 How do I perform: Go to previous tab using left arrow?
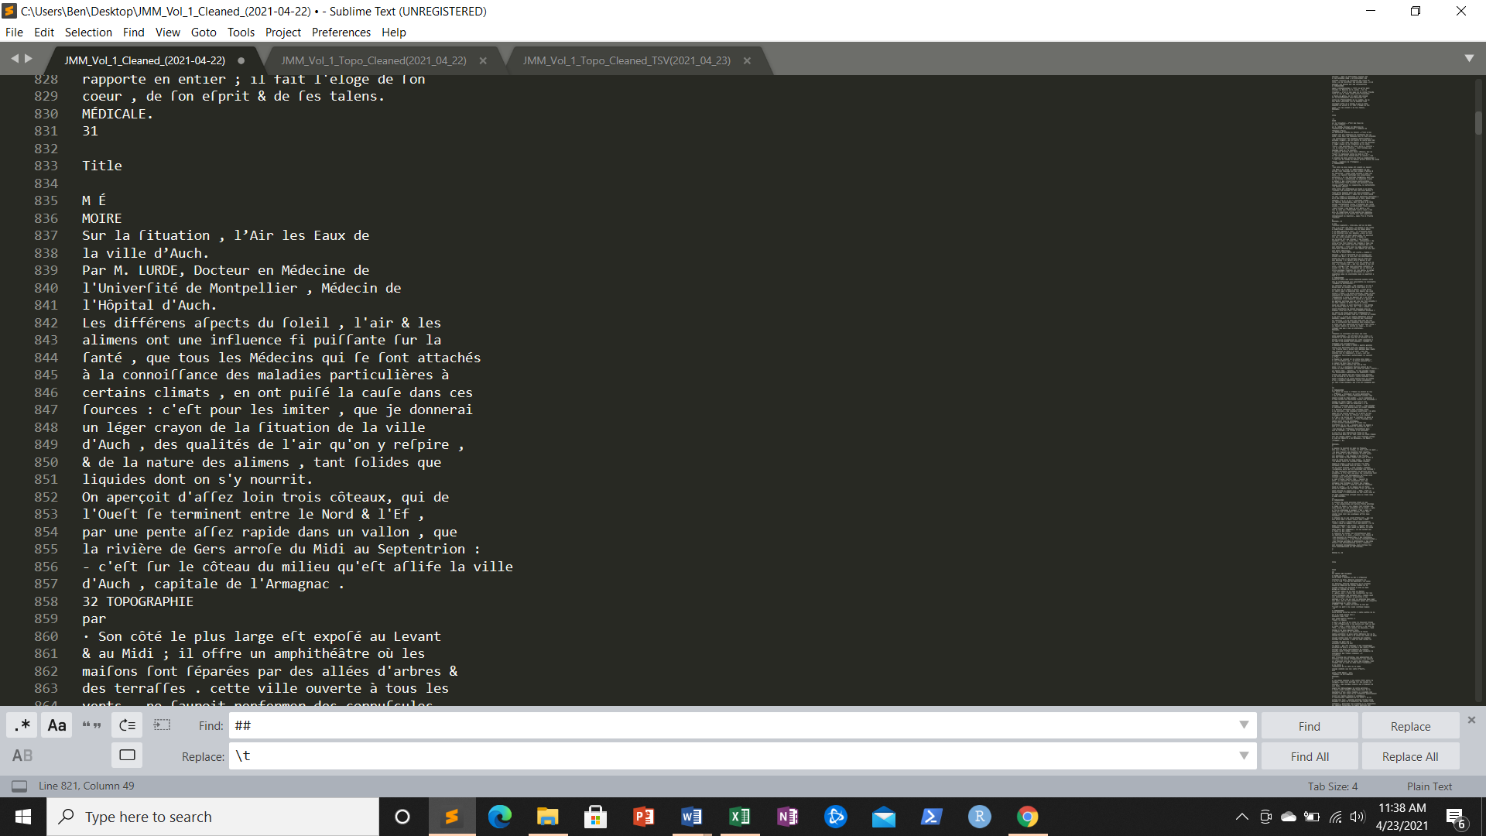(x=14, y=59)
